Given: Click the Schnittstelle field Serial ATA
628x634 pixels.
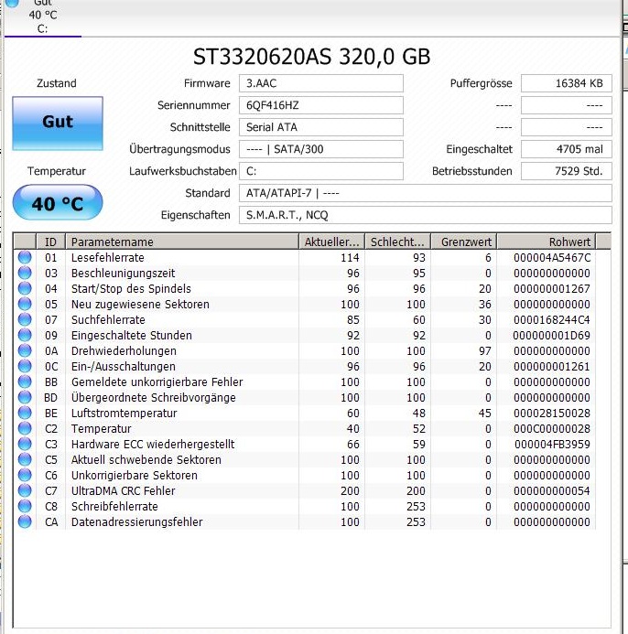Looking at the screenshot, I should pyautogui.click(x=321, y=127).
